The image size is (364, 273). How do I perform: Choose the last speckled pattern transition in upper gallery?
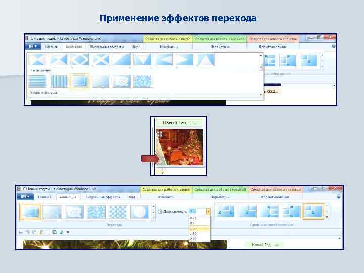(143, 81)
